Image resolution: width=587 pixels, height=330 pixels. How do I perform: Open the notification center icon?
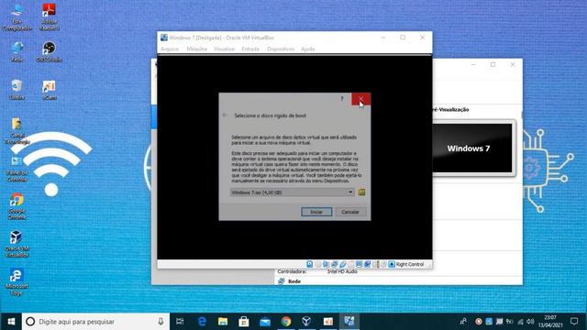pos(574,322)
